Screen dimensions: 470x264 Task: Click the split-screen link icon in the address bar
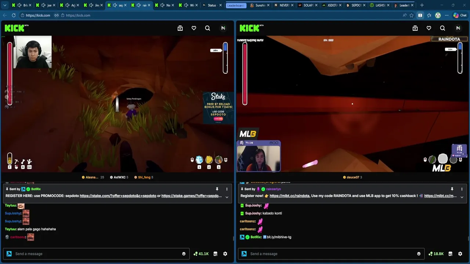[x=57, y=15]
